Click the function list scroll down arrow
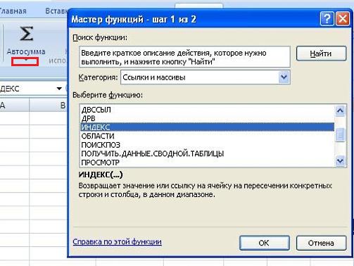Image resolution: width=354 pixels, height=266 pixels. coord(340,161)
